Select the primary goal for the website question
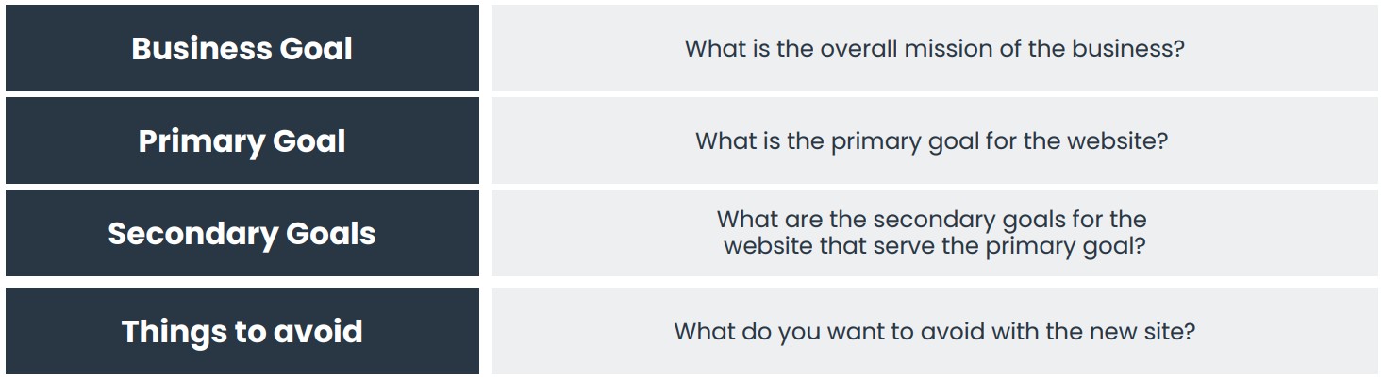This screenshot has height=380, width=1383. (x=931, y=141)
